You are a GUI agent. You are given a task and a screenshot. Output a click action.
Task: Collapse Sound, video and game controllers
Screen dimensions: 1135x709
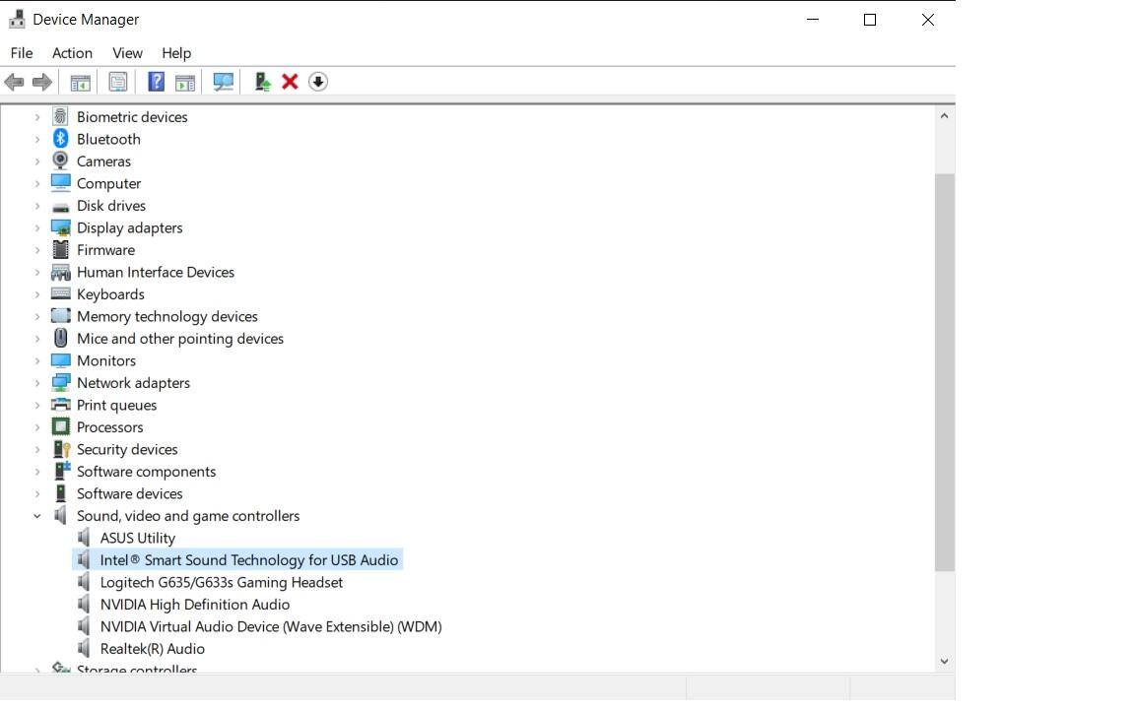coord(37,516)
